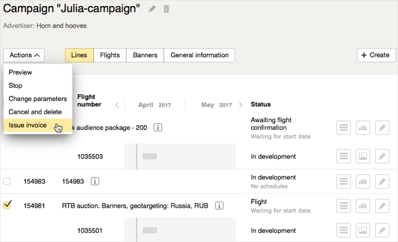Open statistics chart icon for line 154983
The image size is (398, 242).
[x=363, y=181]
